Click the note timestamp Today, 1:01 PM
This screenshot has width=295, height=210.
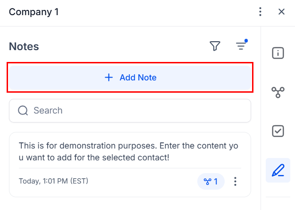[53, 181]
